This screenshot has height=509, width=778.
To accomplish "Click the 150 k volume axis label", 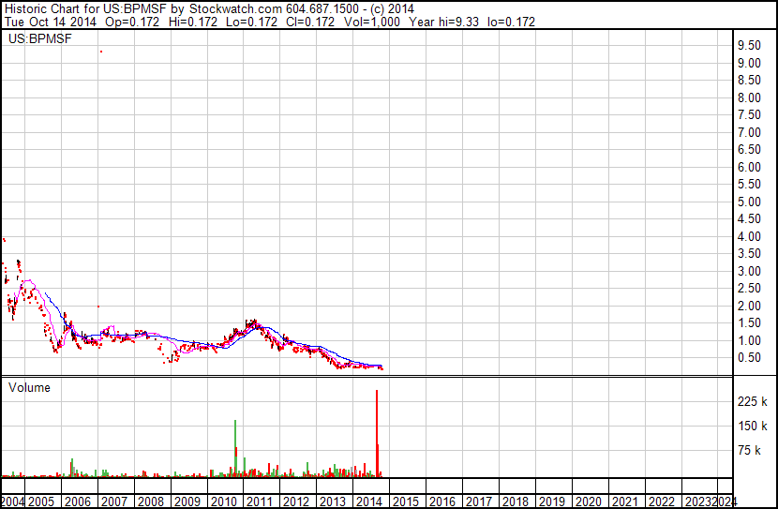I will pyautogui.click(x=753, y=426).
